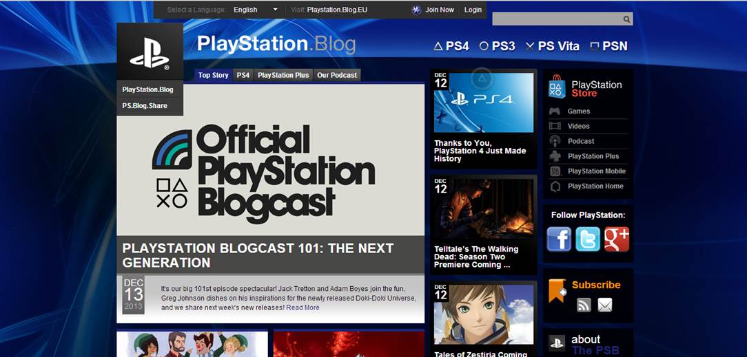Select the Our Podcast tab
Screen dimensions: 747x357
[337, 75]
